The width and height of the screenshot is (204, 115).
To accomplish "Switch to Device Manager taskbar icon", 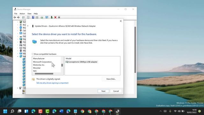I will (x=118, y=111).
